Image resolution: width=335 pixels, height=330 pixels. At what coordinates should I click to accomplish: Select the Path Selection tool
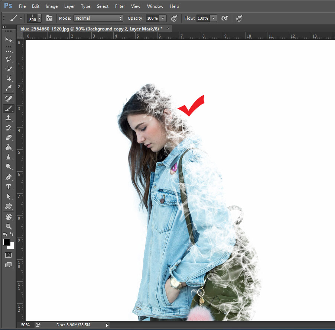pyautogui.click(x=9, y=197)
